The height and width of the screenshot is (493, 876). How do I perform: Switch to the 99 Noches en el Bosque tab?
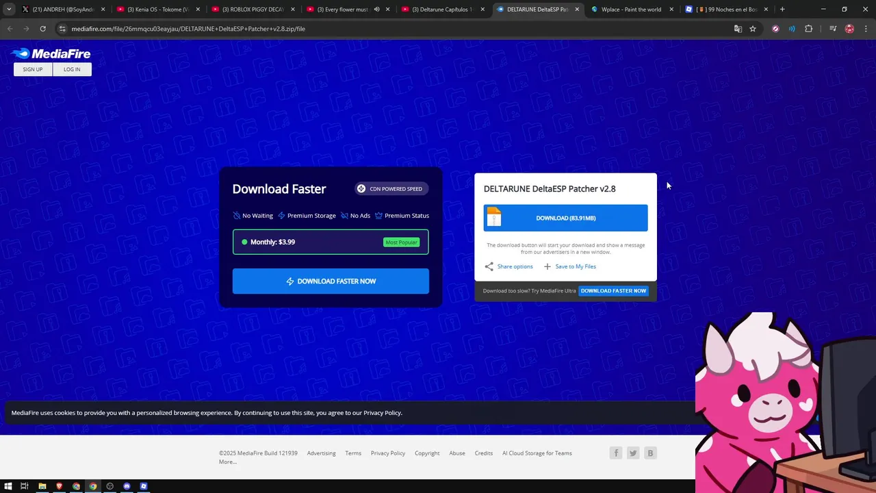click(725, 10)
